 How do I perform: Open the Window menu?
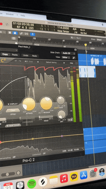point(10,14)
